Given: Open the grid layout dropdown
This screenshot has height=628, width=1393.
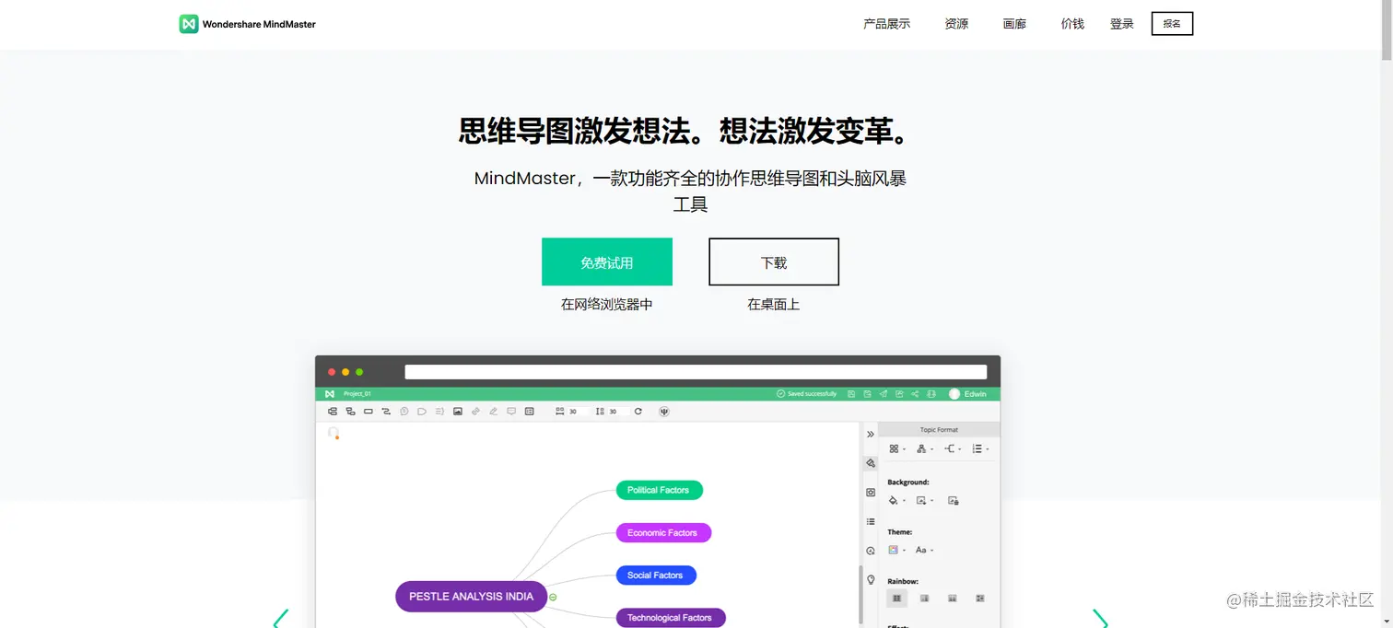Looking at the screenshot, I should point(896,448).
